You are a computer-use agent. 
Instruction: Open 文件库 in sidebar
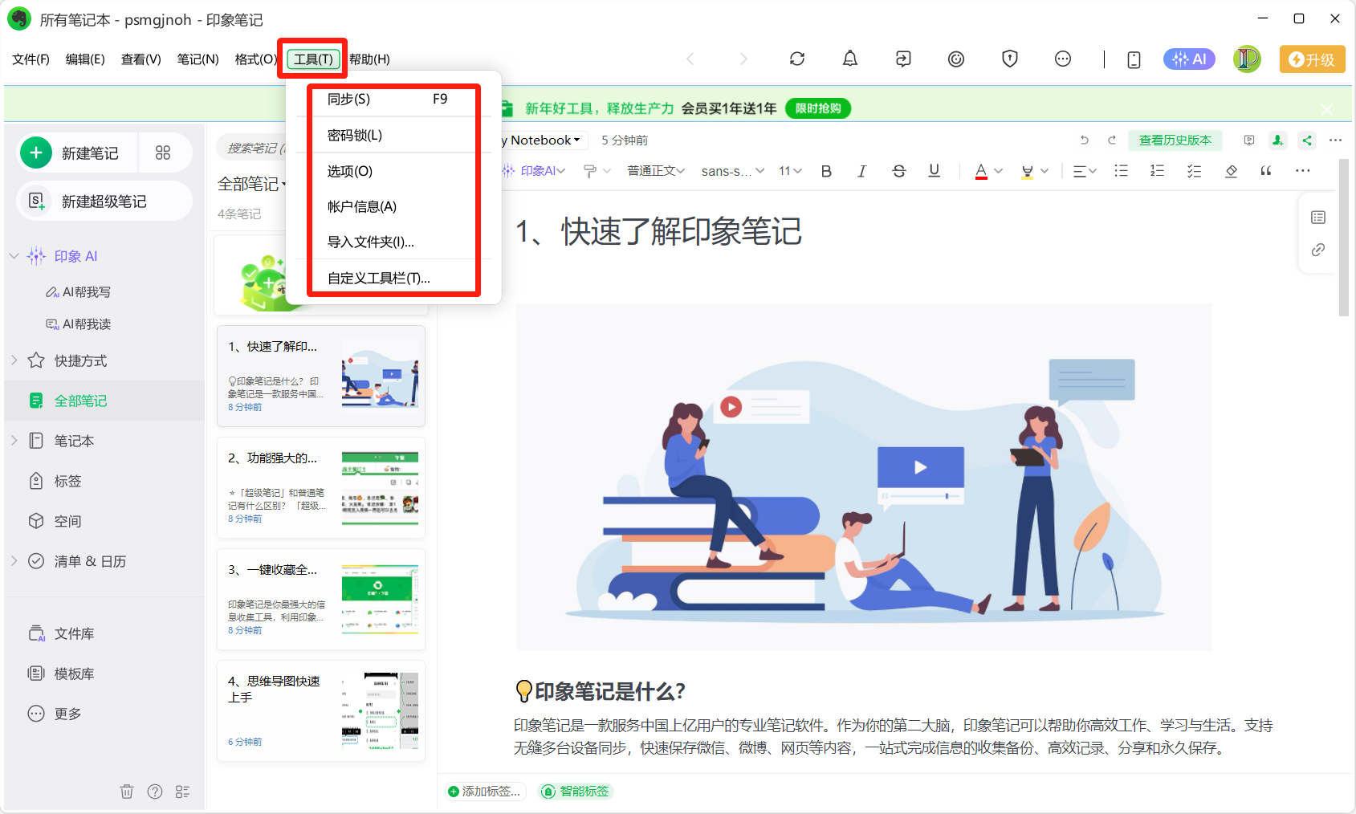pyautogui.click(x=61, y=633)
